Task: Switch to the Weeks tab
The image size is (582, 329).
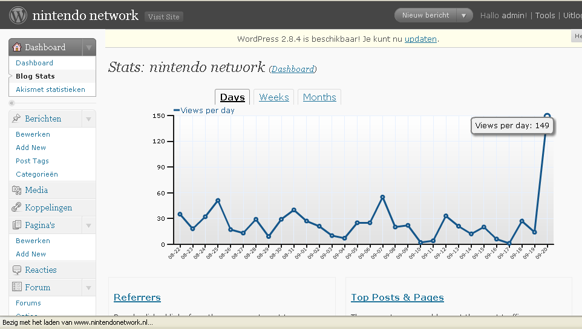Action: (274, 97)
